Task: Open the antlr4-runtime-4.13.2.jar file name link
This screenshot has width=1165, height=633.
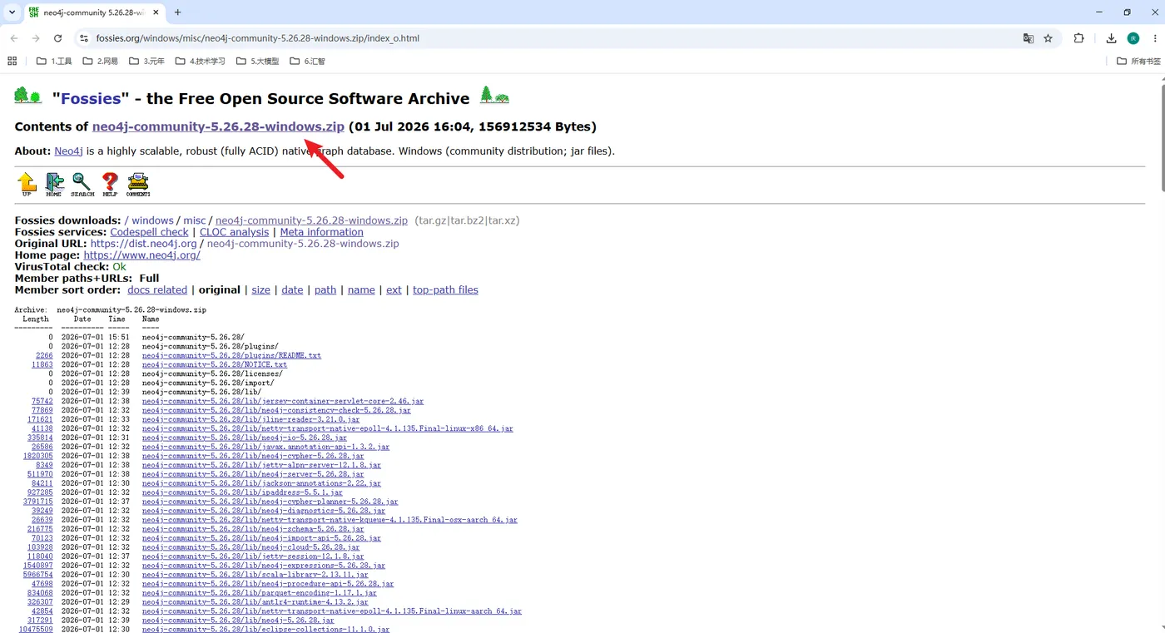Action: [x=255, y=602]
